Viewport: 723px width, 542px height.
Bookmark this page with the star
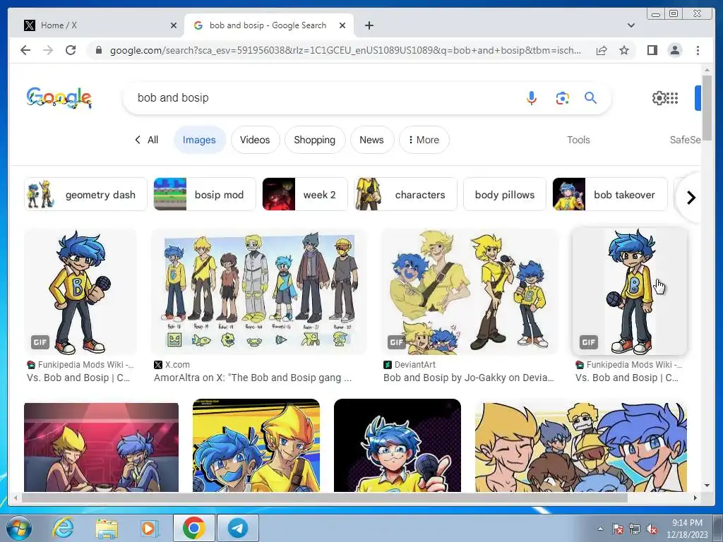click(624, 50)
